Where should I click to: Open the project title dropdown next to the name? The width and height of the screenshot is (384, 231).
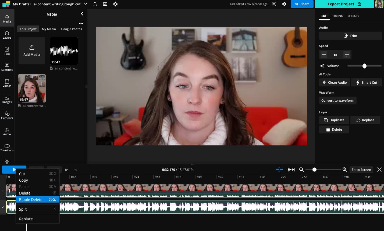[x=86, y=4]
